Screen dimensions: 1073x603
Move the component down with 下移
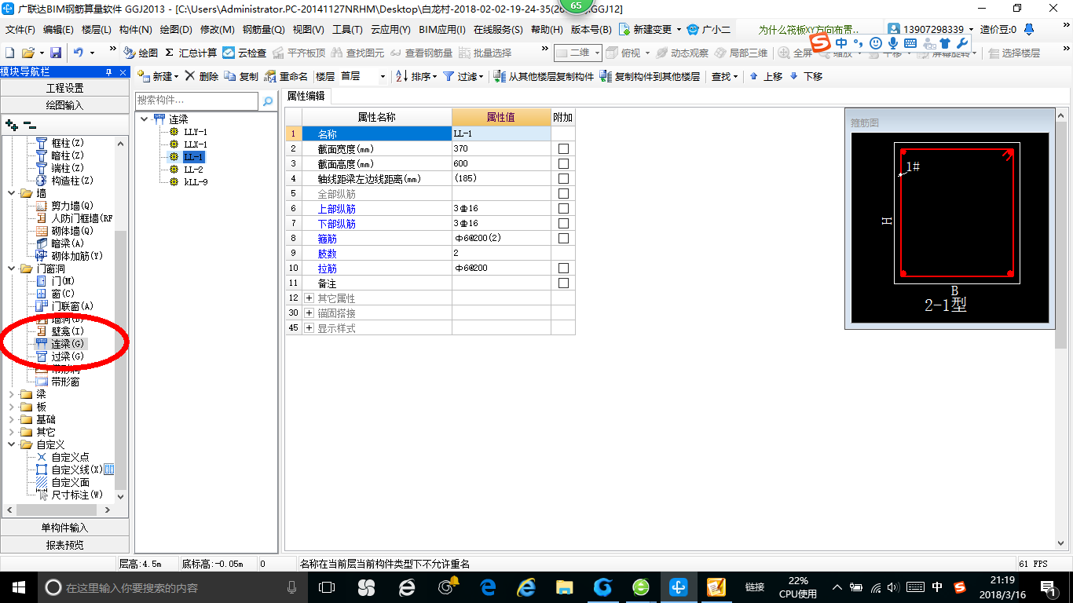(x=806, y=76)
